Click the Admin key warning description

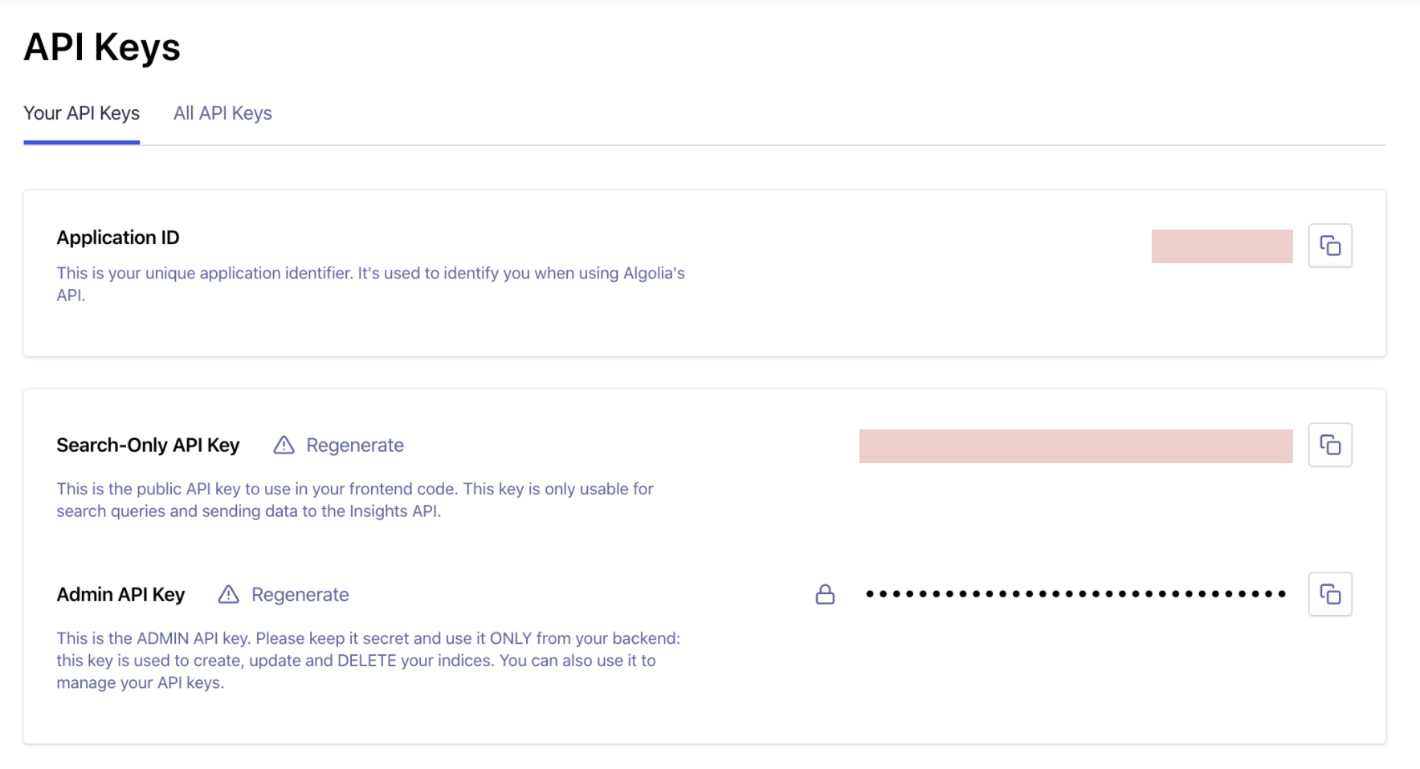368,660
